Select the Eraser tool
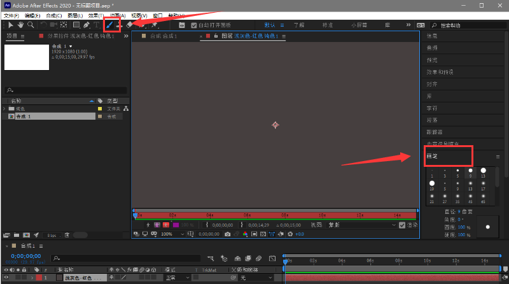Screen dimensions: 509x284 [x=130, y=25]
